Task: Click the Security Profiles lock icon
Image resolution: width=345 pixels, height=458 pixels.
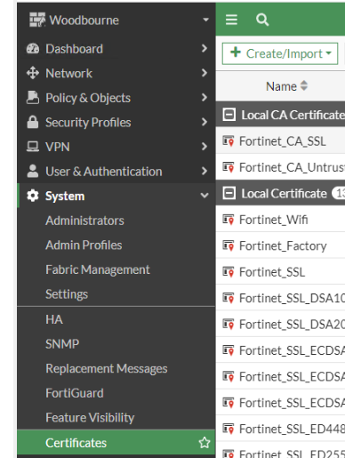Action: pyautogui.click(x=33, y=122)
